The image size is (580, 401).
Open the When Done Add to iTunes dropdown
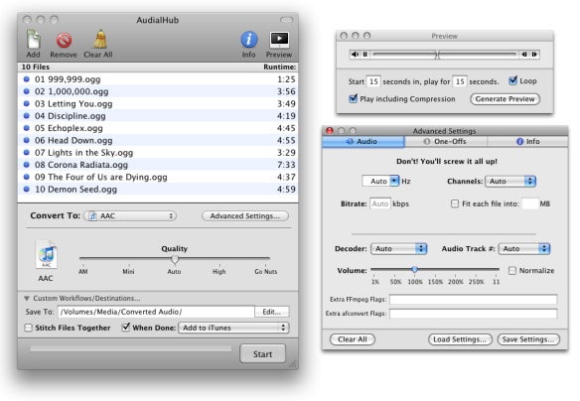click(x=233, y=328)
